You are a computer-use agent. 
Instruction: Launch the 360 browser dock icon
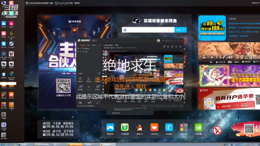[x=125, y=128]
